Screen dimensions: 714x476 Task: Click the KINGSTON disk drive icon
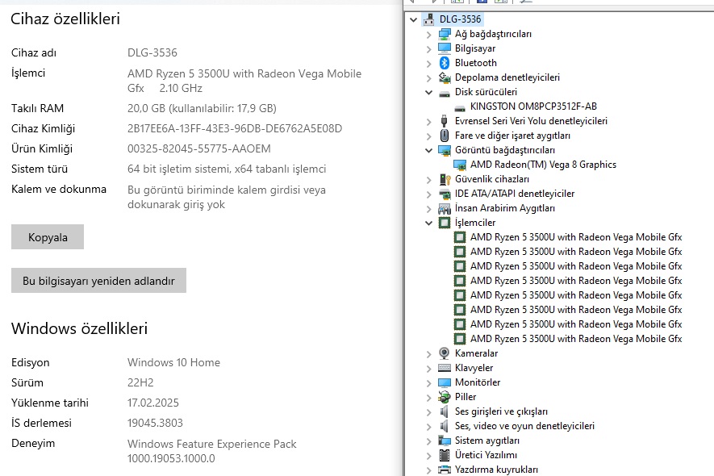click(x=460, y=106)
